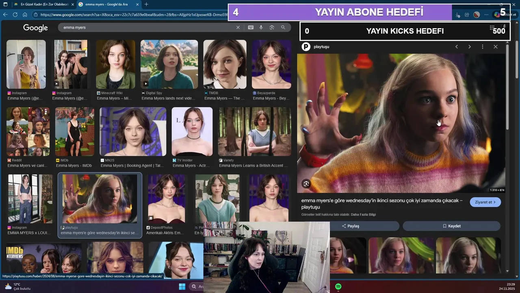520x293 pixels.
Task: Open tab actions menu icon in browser corner
Action: pyautogui.click(x=5, y=4)
